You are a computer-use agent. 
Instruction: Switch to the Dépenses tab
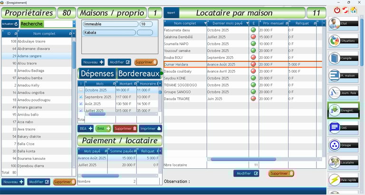click(97, 74)
